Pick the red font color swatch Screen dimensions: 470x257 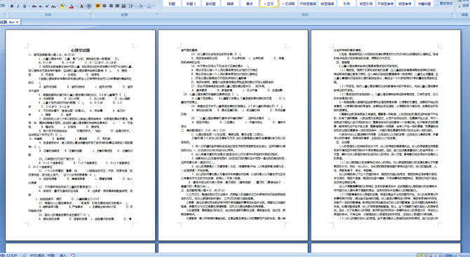(x=72, y=6)
